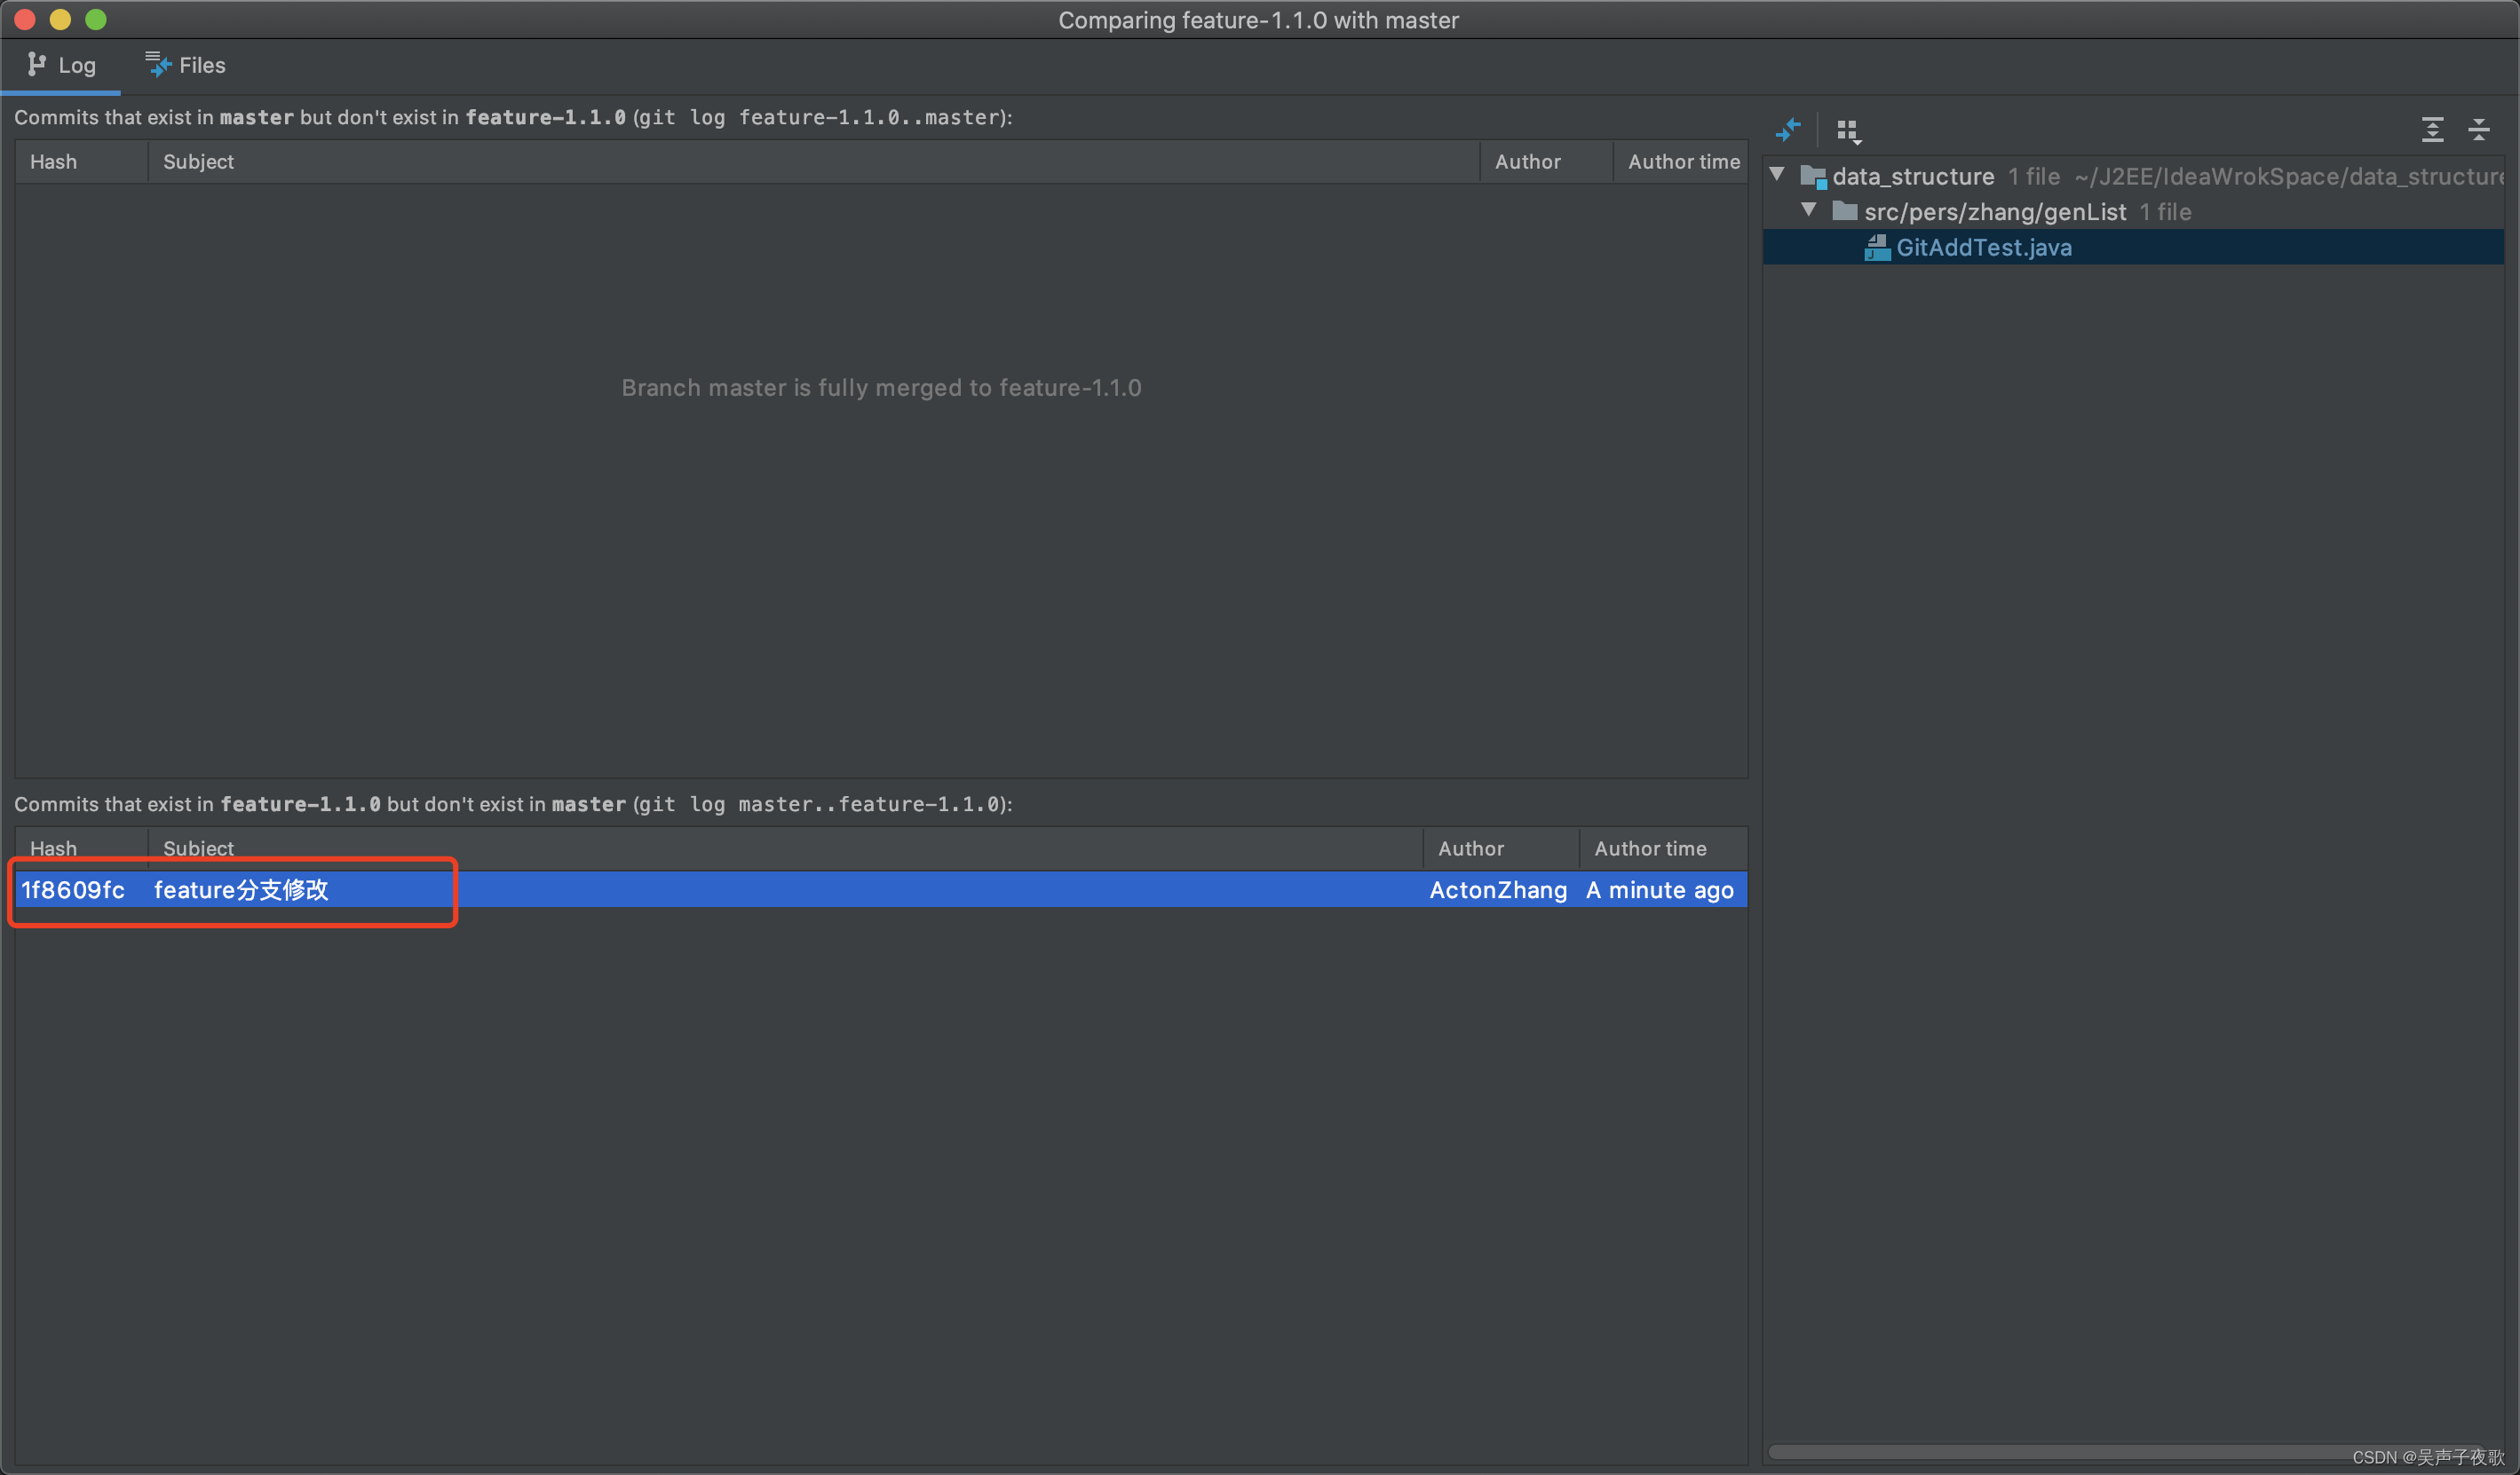Click the genList folder icon

[x=1845, y=211]
